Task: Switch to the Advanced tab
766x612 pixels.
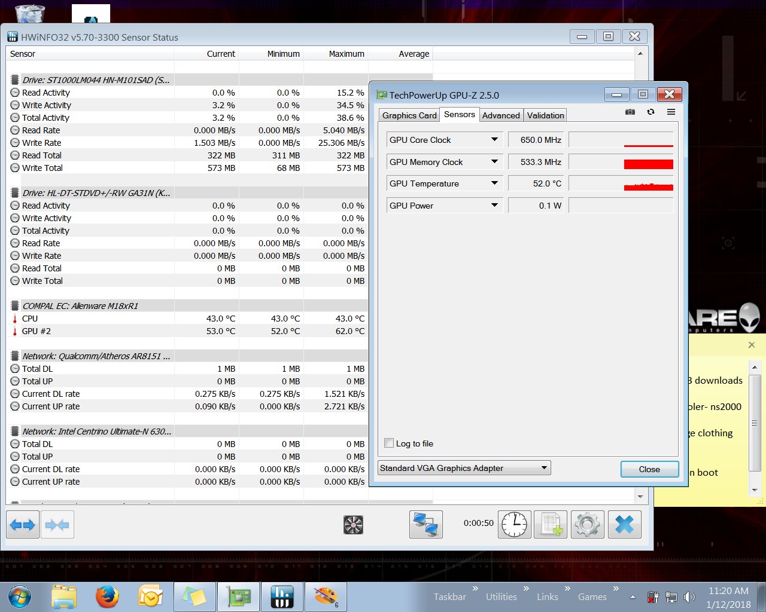Action: tap(501, 115)
